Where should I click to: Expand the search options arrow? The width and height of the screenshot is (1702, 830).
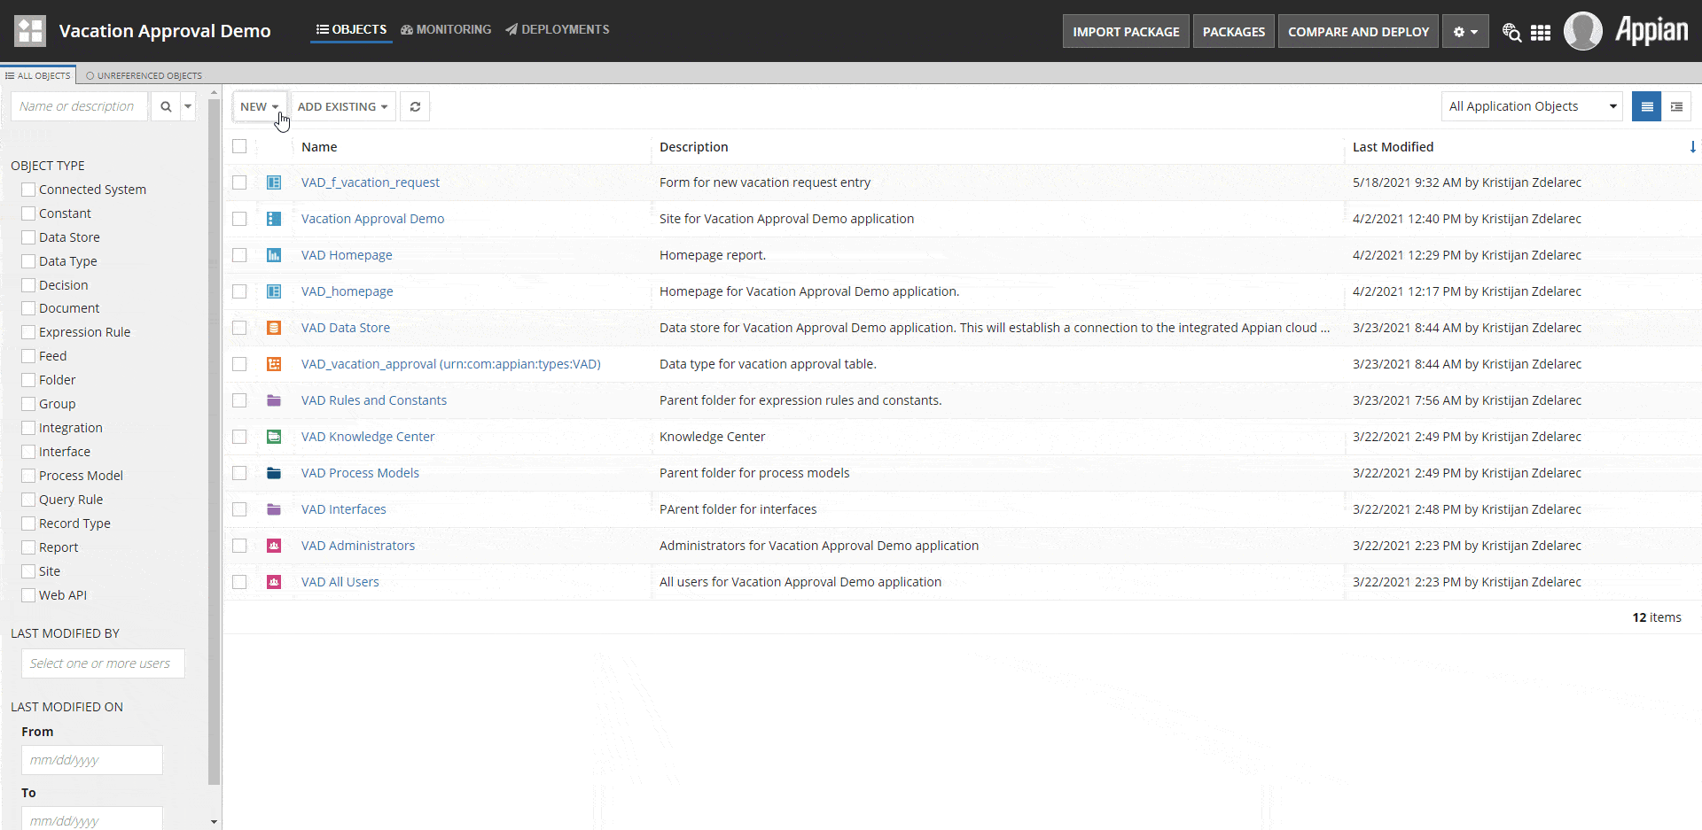coord(188,106)
